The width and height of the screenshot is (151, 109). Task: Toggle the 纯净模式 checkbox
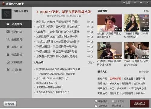[x=96, y=101]
